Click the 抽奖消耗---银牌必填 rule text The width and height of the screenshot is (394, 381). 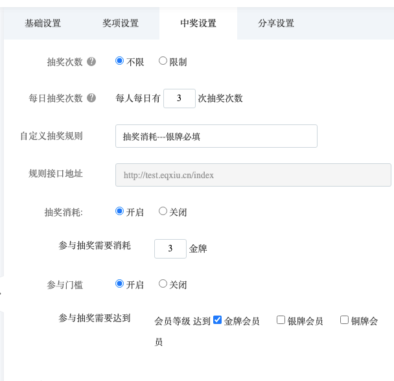(x=161, y=137)
